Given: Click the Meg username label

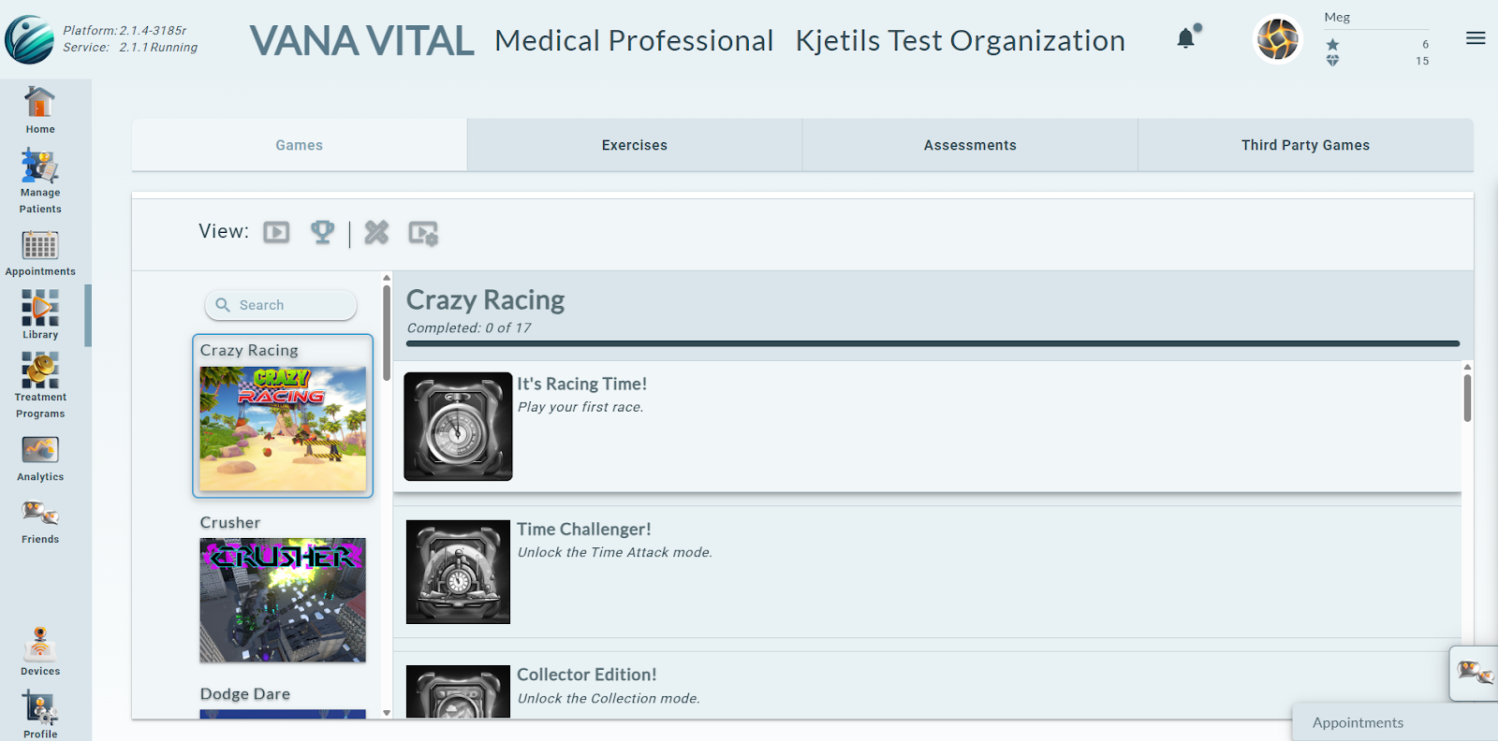Looking at the screenshot, I should 1337,17.
